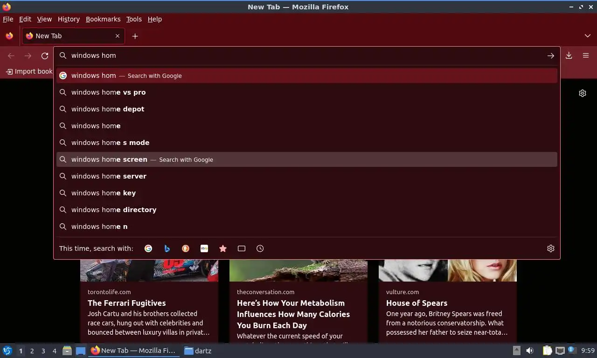Click the race car article thumbnail

pyautogui.click(x=149, y=270)
